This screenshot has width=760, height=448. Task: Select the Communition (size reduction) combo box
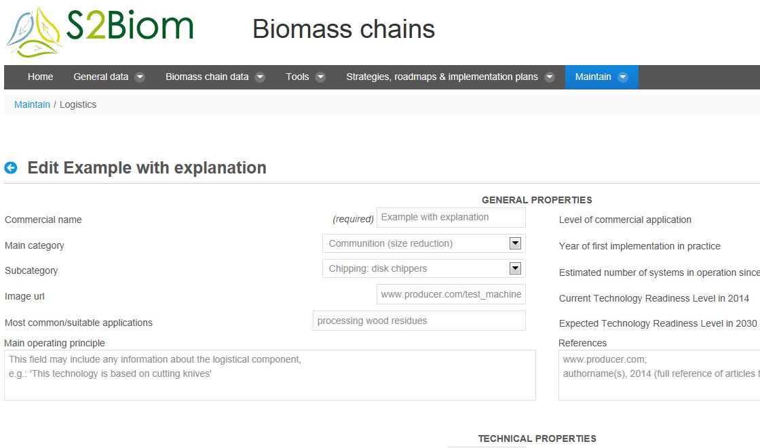(x=423, y=243)
